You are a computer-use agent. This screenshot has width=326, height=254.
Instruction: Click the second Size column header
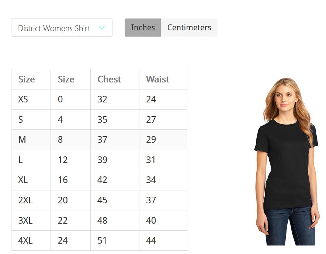pyautogui.click(x=66, y=79)
